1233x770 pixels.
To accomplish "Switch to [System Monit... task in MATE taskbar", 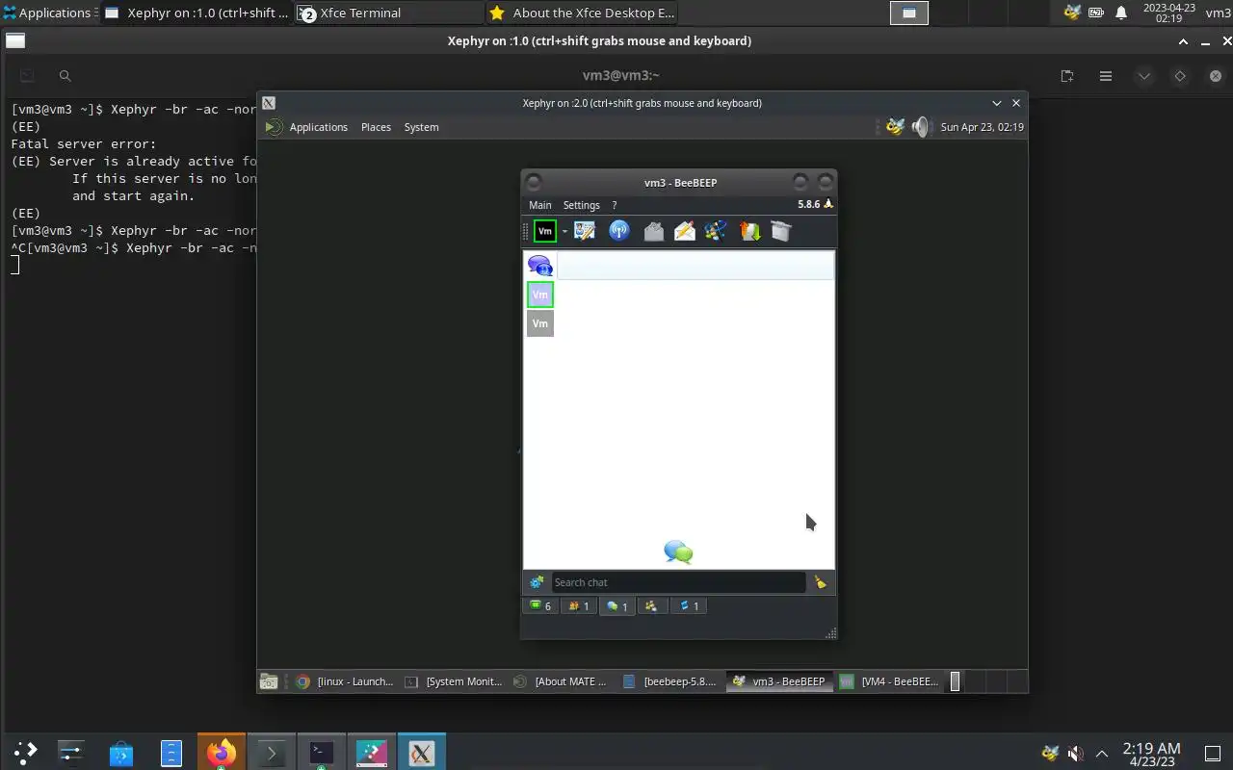I will click(453, 681).
